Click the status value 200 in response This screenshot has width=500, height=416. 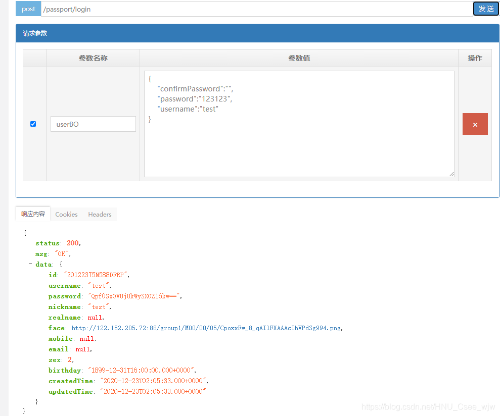pyautogui.click(x=73, y=243)
